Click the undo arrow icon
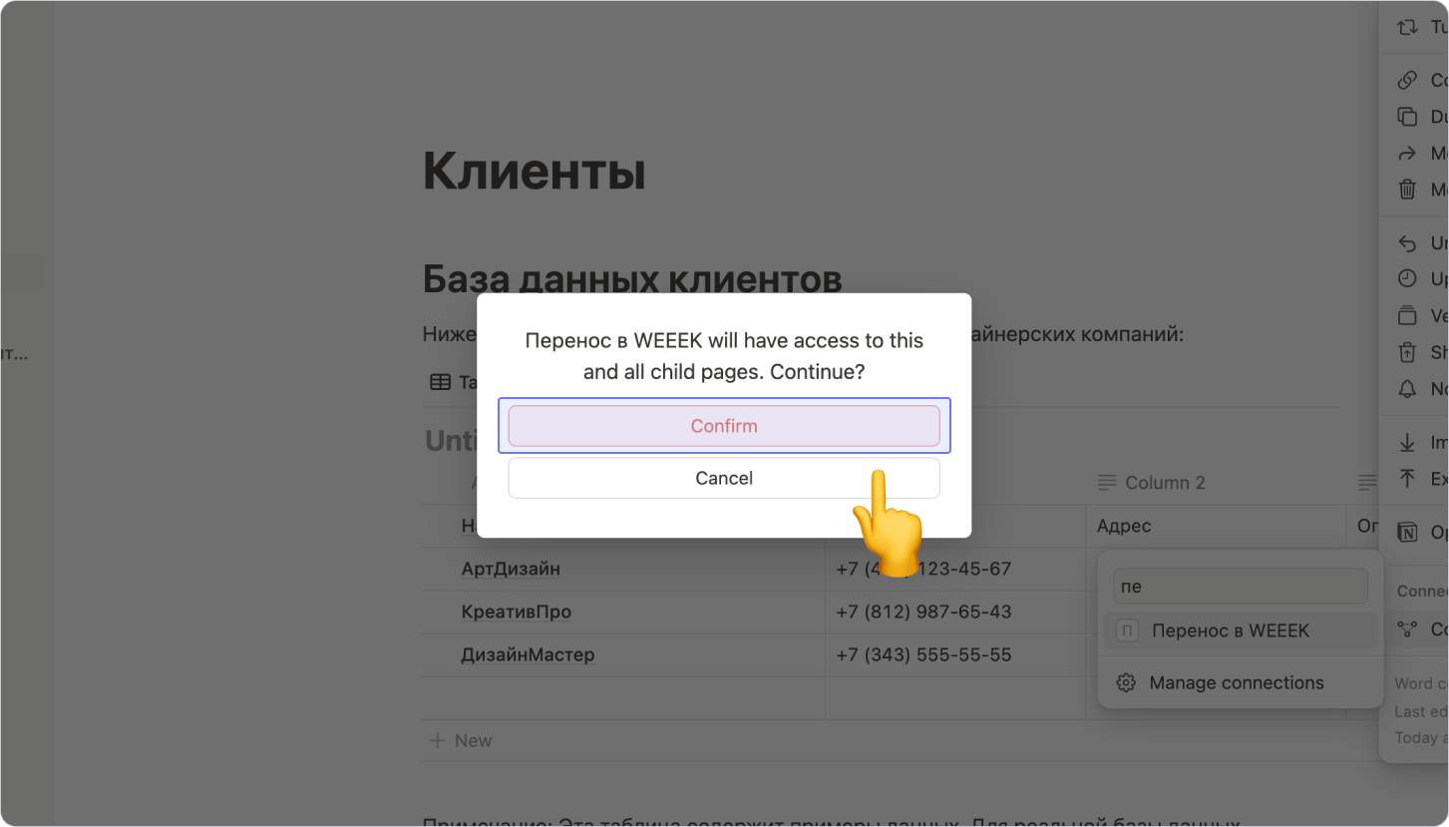This screenshot has height=827, width=1449. coord(1407,242)
